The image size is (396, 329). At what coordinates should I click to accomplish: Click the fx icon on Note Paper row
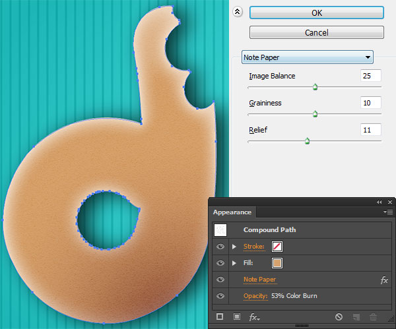(x=384, y=280)
